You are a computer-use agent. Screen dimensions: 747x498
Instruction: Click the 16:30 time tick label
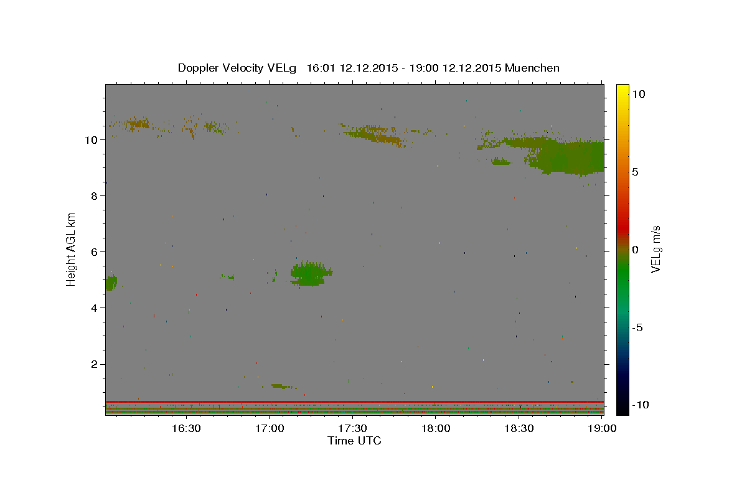coord(186,428)
